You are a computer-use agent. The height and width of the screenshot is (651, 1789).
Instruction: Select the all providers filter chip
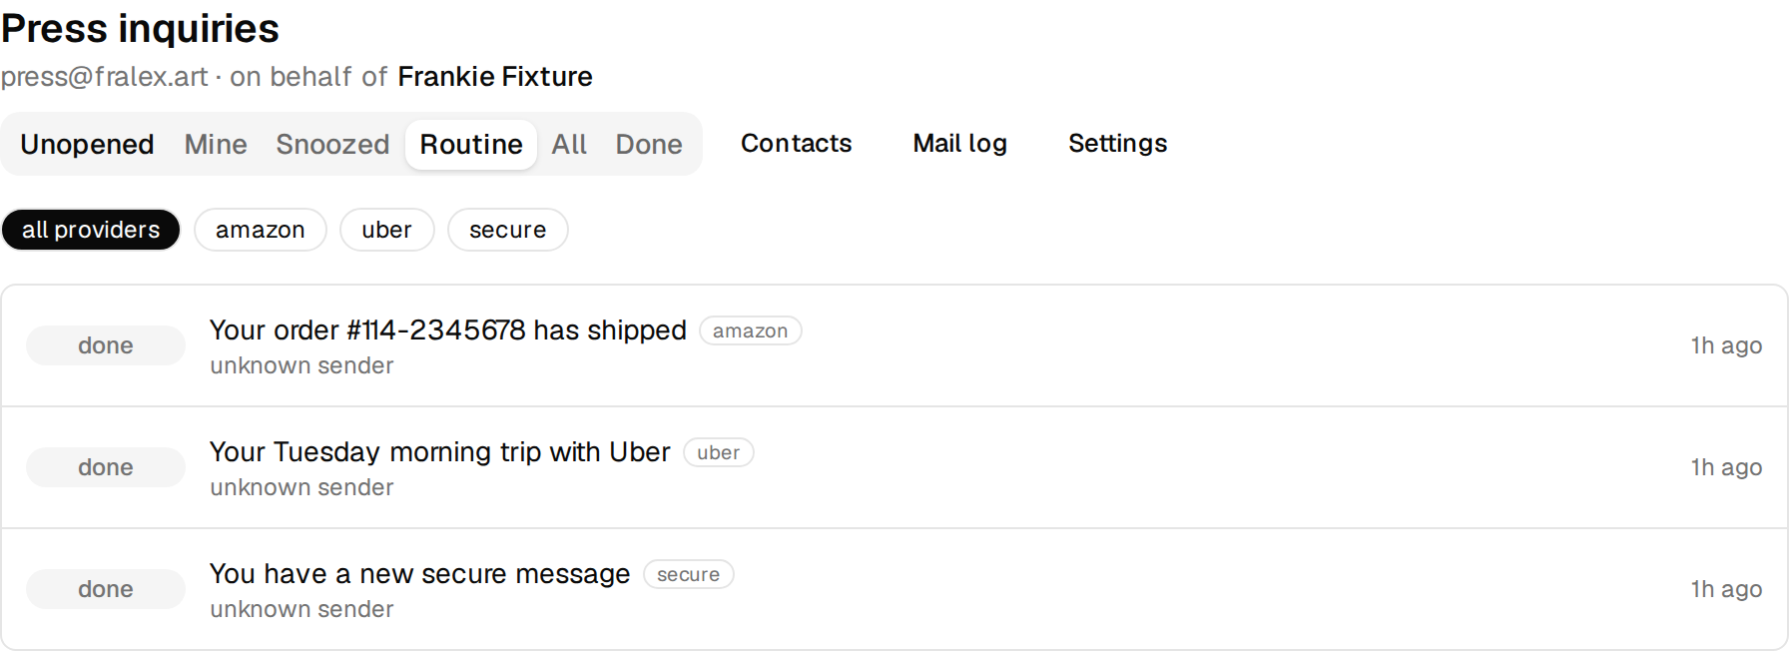[x=91, y=230]
